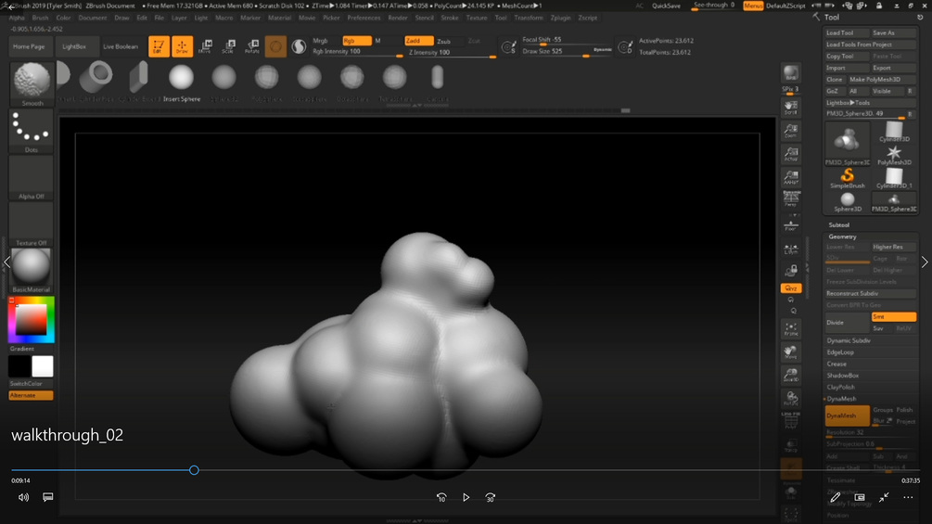Screen dimensions: 932x524
Task: Select the Sphere3D tool
Action: click(x=847, y=202)
